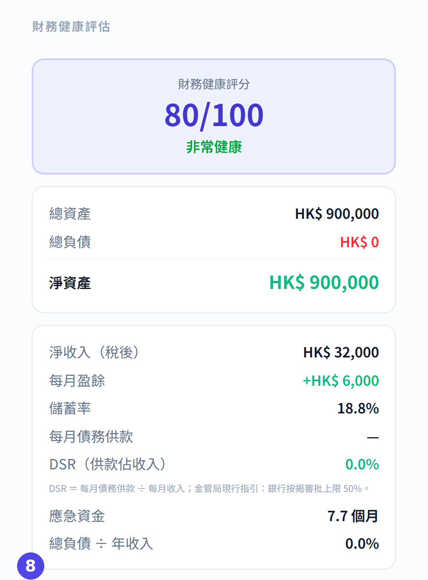Click the 財務健康評估 heading
The height and width of the screenshot is (580, 428).
pyautogui.click(x=71, y=27)
